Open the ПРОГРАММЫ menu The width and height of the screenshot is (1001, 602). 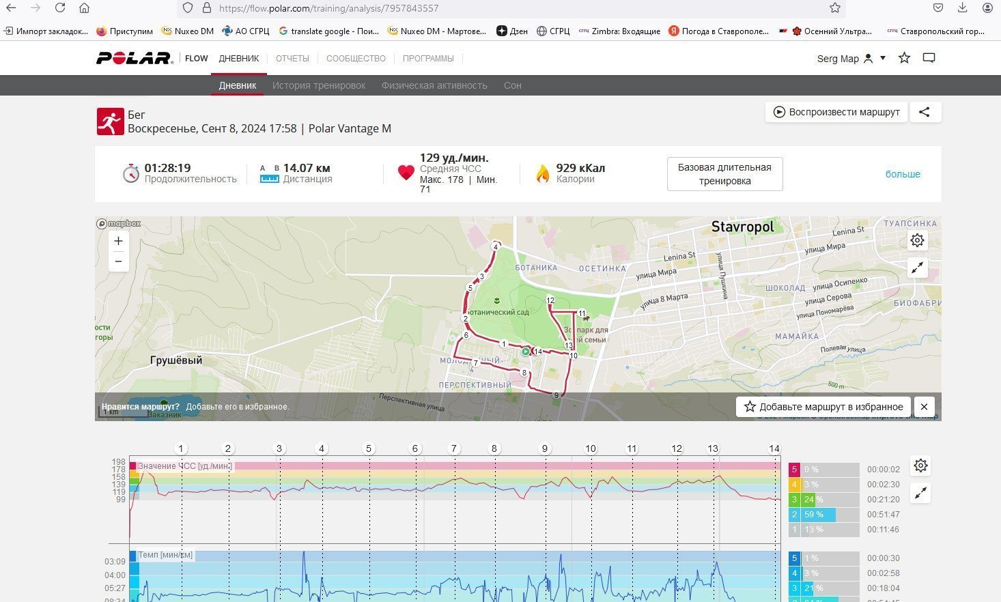coord(428,59)
